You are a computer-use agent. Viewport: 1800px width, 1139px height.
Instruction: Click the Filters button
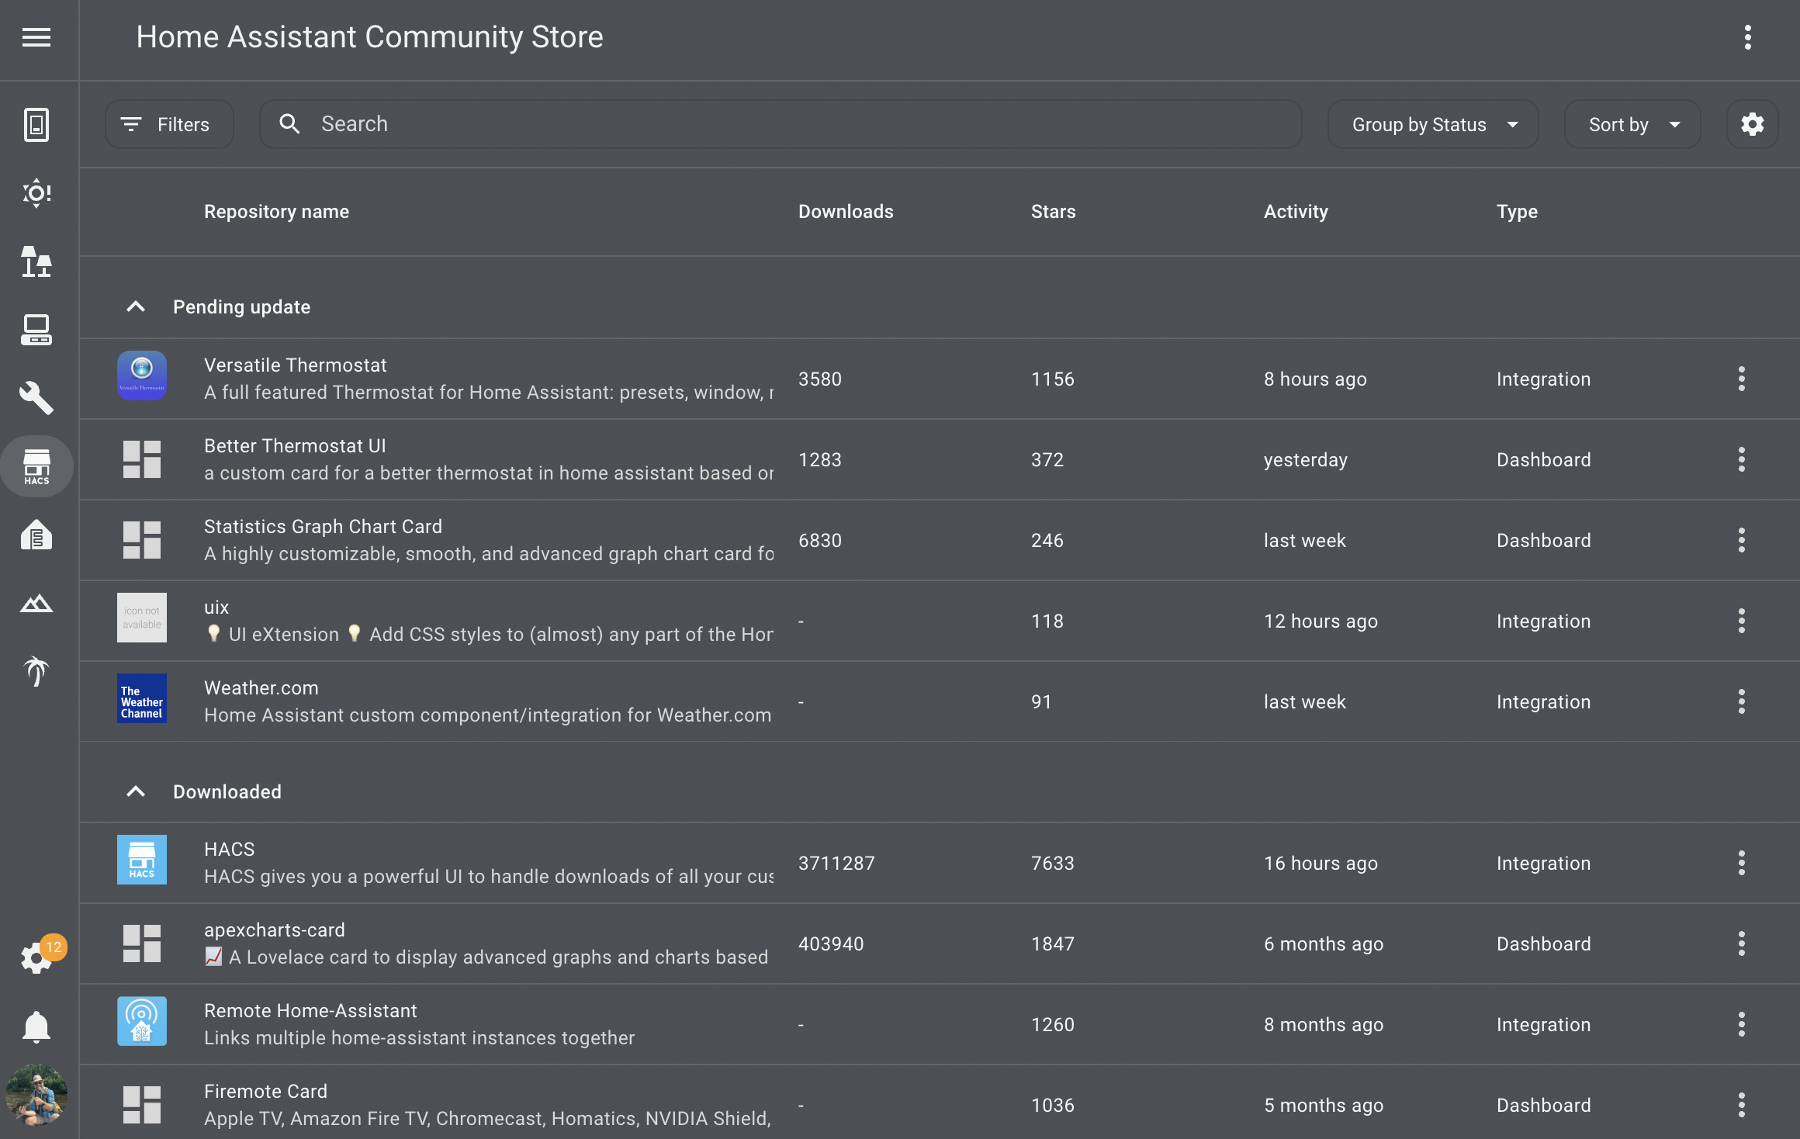click(x=169, y=124)
